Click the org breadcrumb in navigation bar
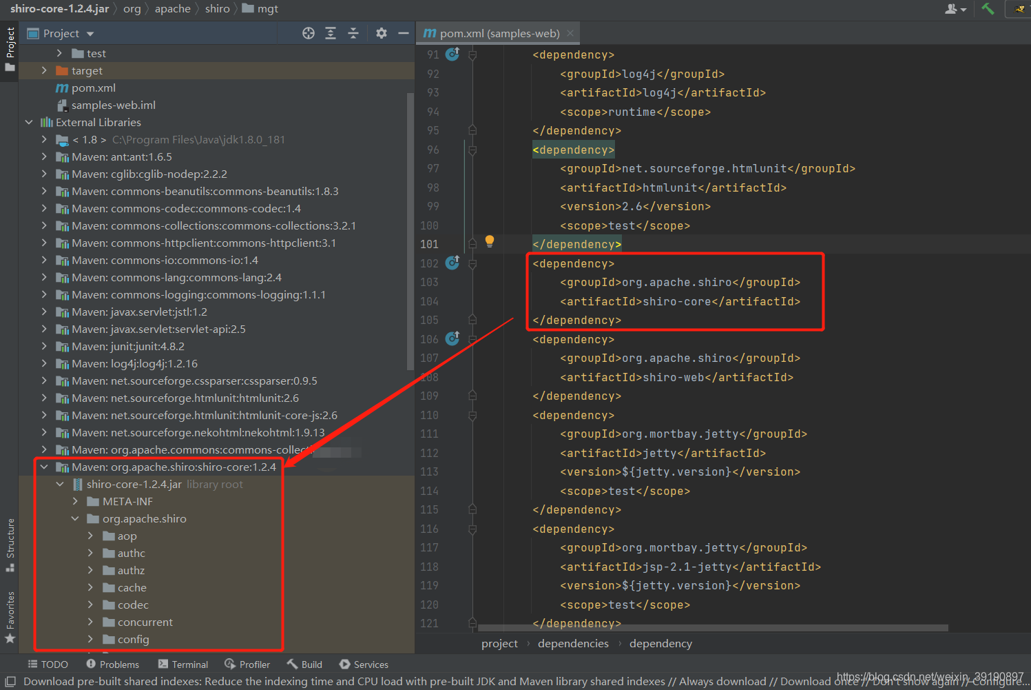 tap(132, 8)
